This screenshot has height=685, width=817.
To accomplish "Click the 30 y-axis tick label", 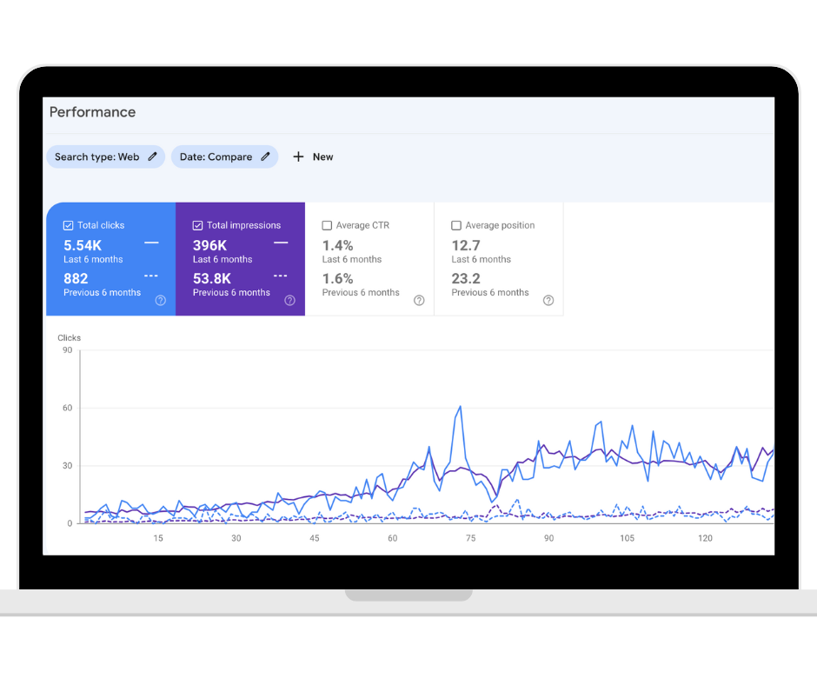I will 67,466.
